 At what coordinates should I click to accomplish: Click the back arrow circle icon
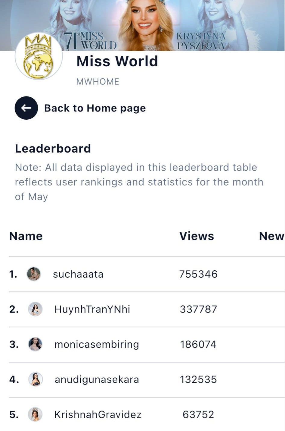pos(26,108)
